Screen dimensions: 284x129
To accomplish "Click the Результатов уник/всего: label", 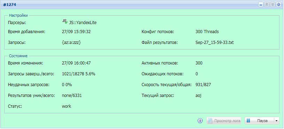I will pos(31,96).
